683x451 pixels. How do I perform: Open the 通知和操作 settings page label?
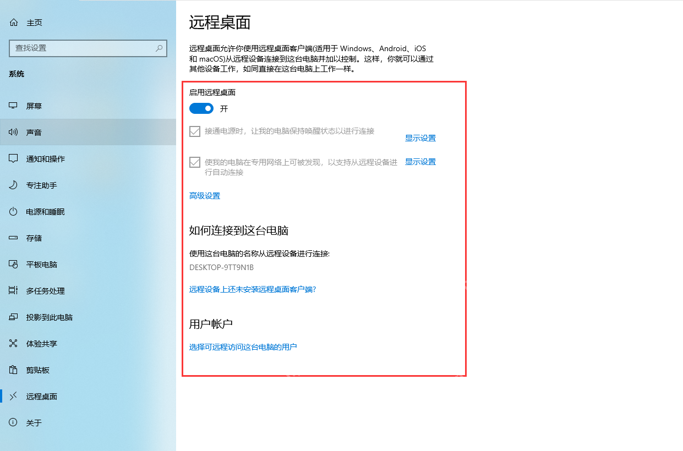(x=46, y=159)
